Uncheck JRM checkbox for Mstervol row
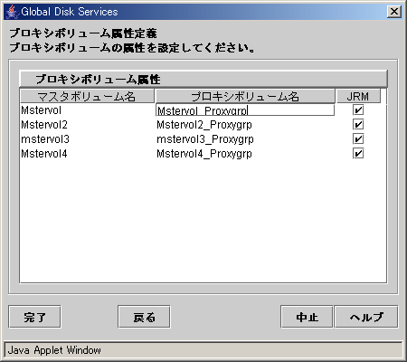Screen dimensions: 407x362 pyautogui.click(x=358, y=110)
